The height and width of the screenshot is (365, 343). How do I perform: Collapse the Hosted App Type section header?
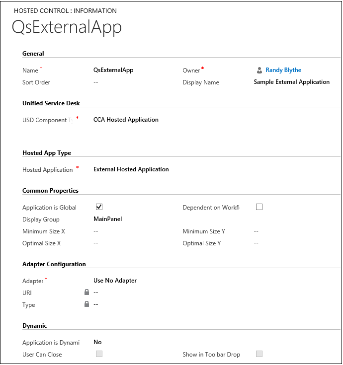47,153
